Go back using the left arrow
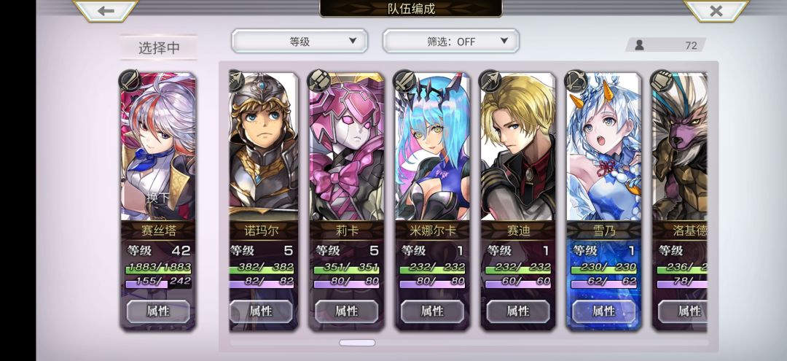The width and height of the screenshot is (787, 361). coord(106,10)
